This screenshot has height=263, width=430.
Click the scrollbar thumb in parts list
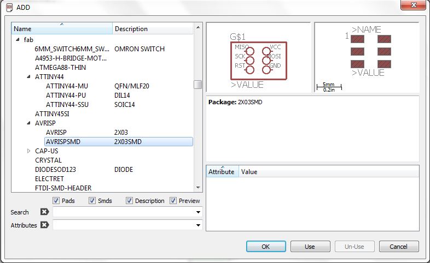point(197,85)
